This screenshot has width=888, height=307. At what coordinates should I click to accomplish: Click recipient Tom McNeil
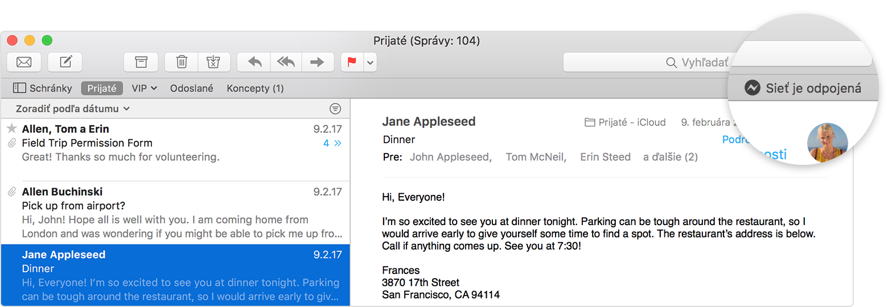click(536, 157)
